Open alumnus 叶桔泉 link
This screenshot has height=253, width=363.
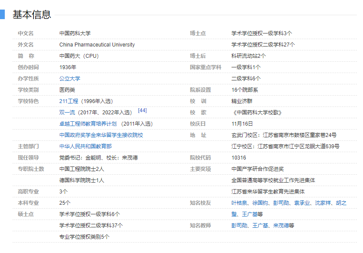pos(239,203)
